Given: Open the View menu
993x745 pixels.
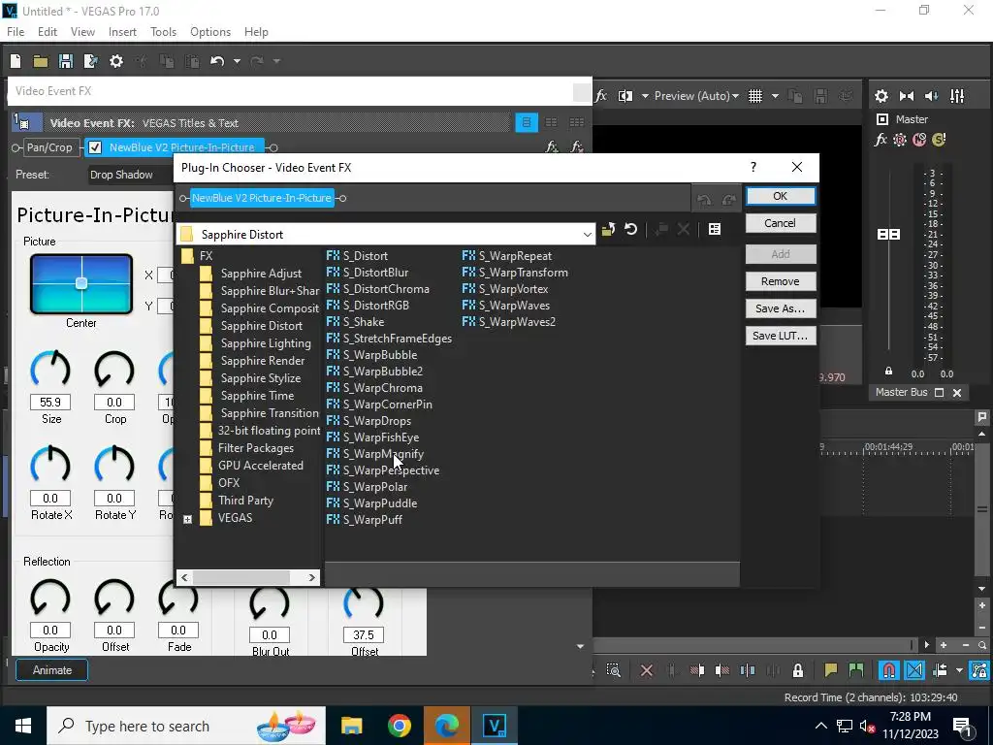Looking at the screenshot, I should (82, 32).
